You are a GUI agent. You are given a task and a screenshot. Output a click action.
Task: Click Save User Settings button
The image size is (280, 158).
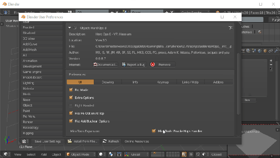click(x=48, y=141)
